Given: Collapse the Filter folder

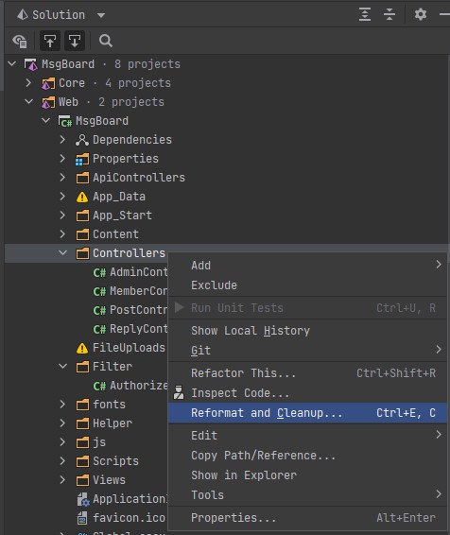Looking at the screenshot, I should pos(62,367).
